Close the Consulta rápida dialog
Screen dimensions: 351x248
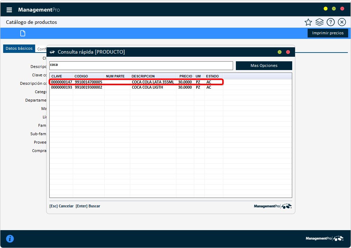pos(288,52)
